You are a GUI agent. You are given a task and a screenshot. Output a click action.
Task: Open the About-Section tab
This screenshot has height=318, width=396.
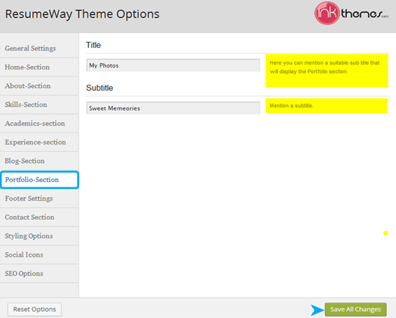39,86
